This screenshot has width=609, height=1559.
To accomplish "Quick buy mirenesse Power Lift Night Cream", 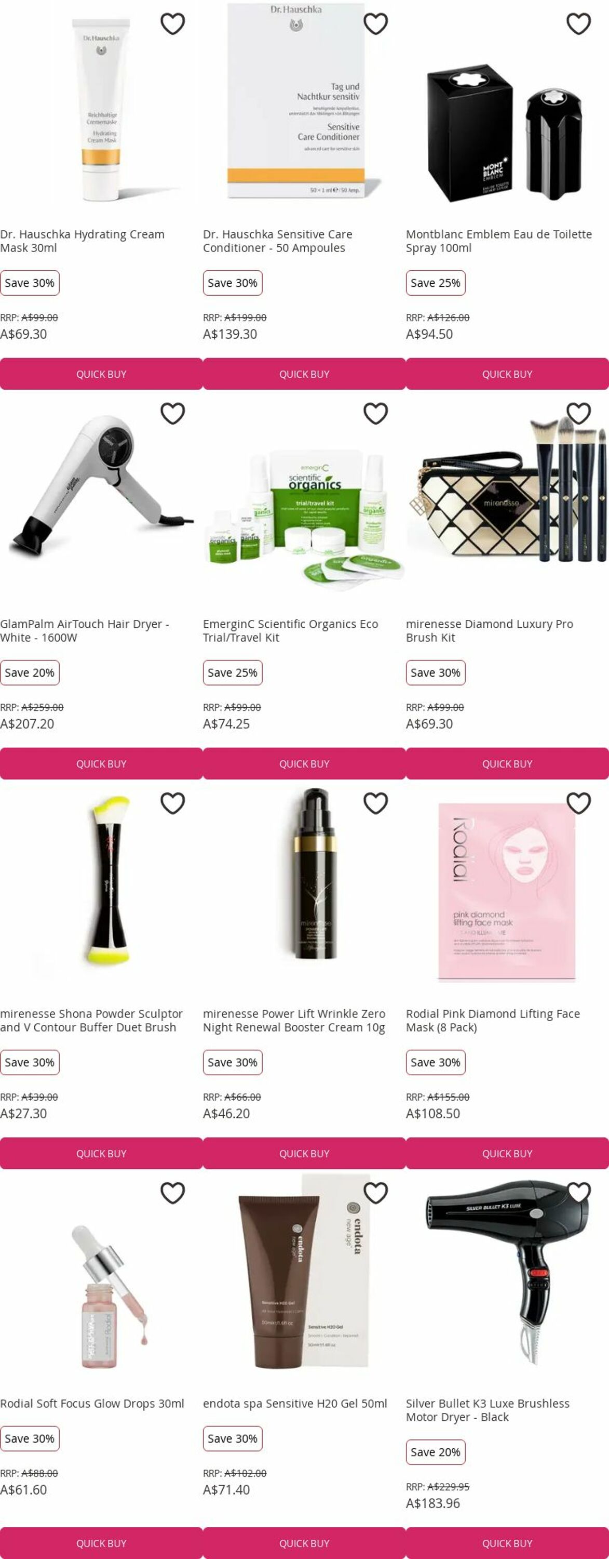I will [x=304, y=1154].
